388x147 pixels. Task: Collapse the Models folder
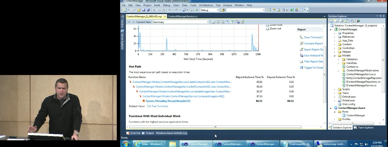(335, 56)
